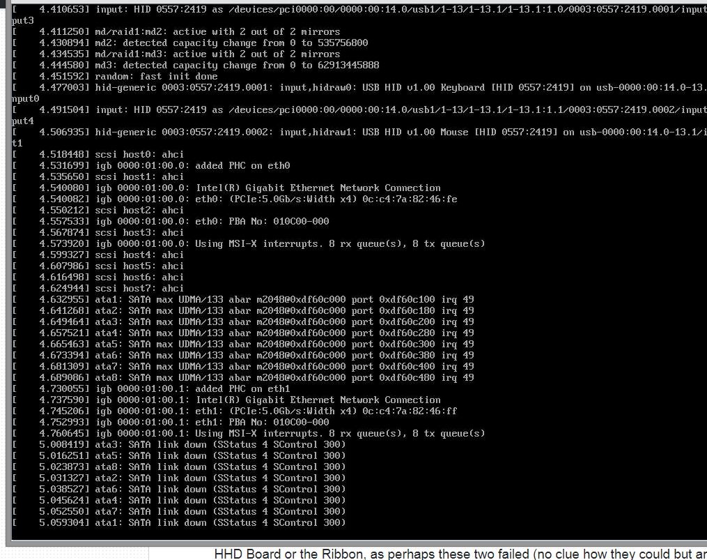This screenshot has height=560, width=707.
Task: Click the ata1 SATA max UDMA/133 line
Action: 243,299
